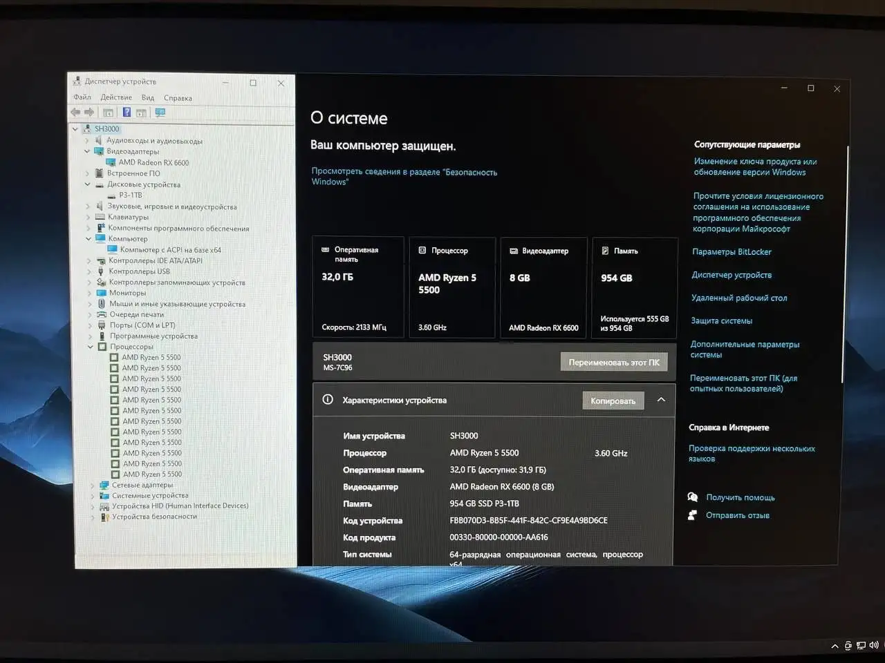This screenshot has height=663, width=885.
Task: Click the CPU icon on the Процессор card
Action: pos(422,251)
